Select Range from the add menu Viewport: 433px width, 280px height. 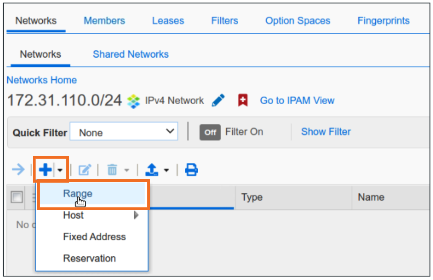click(x=78, y=194)
